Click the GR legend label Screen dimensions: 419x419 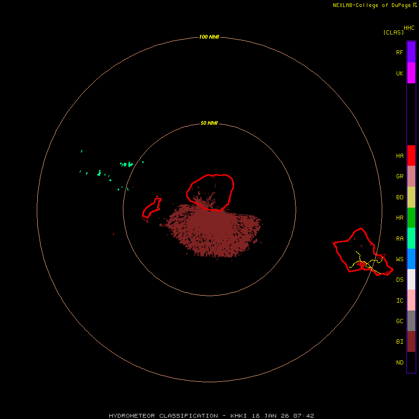pyautogui.click(x=399, y=176)
